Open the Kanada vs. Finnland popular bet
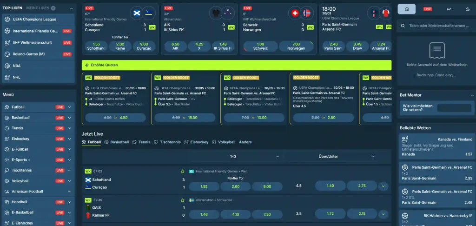This screenshot has width=476, height=226. (437, 146)
